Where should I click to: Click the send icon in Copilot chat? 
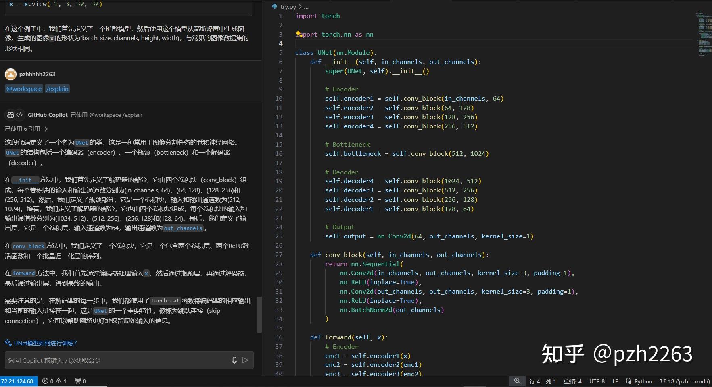click(246, 360)
